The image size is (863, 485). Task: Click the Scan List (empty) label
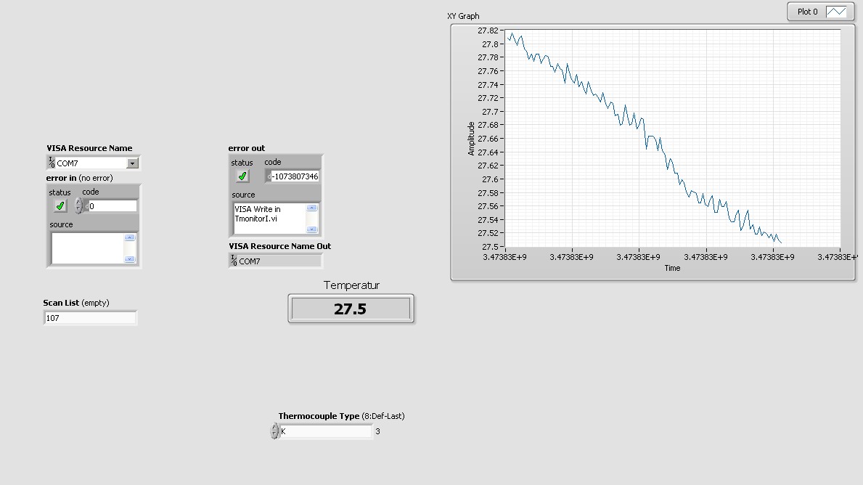tap(76, 303)
